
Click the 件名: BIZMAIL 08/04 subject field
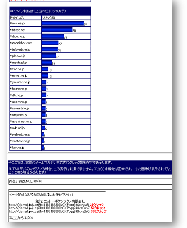pyautogui.click(x=90, y=182)
